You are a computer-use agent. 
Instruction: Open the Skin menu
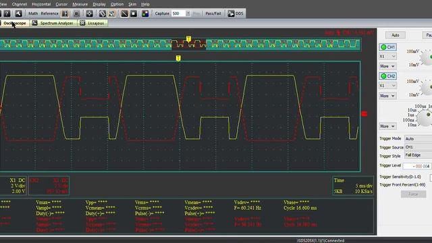[132, 4]
